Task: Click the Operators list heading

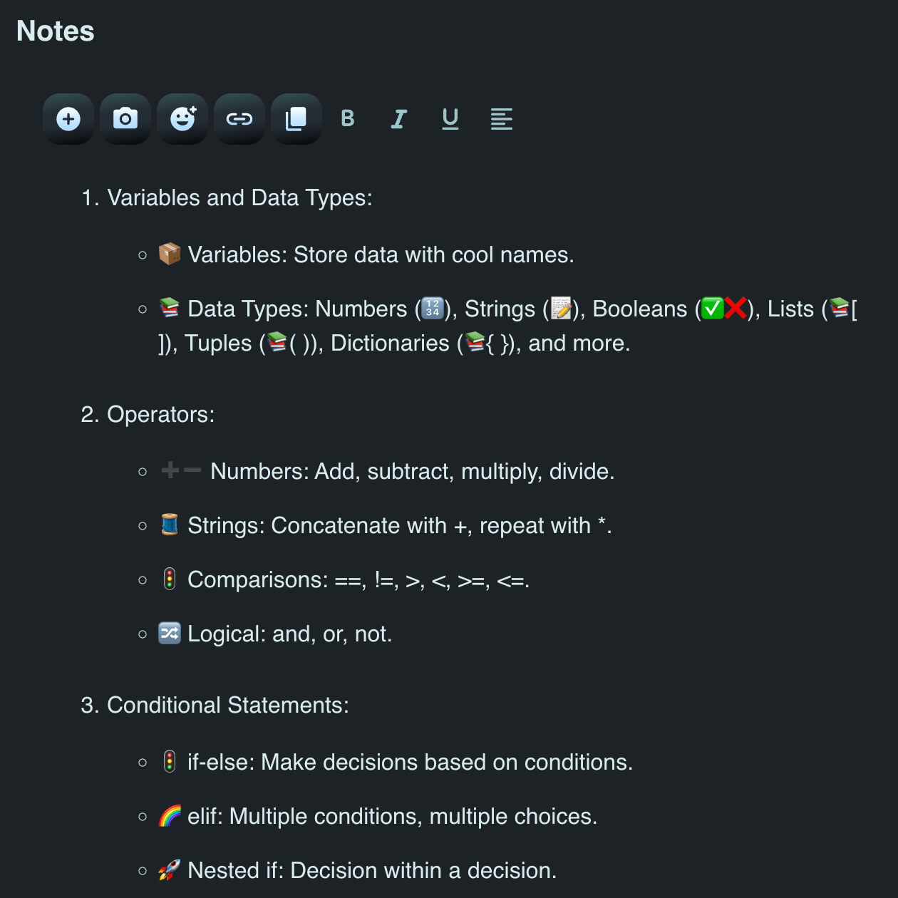Action: 160,414
